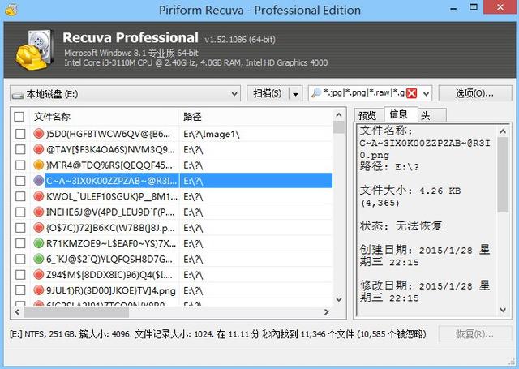The image size is (519, 369).
Task: Click info panel scrollbar down arrow
Action: point(503,310)
